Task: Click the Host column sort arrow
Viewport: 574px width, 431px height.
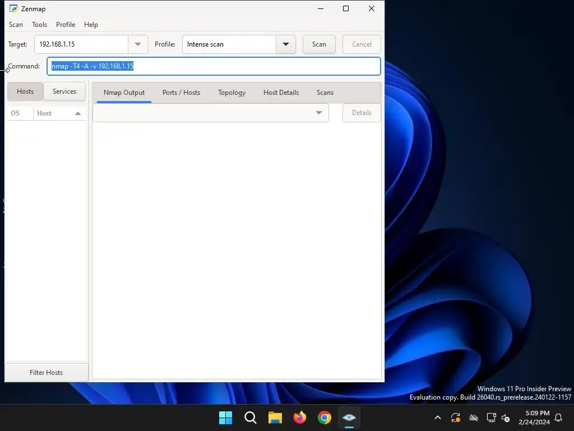Action: (x=77, y=113)
